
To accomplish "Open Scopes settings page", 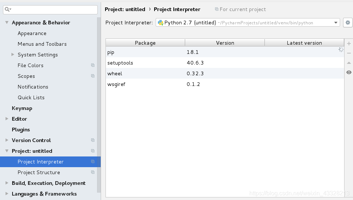I will click(26, 76).
